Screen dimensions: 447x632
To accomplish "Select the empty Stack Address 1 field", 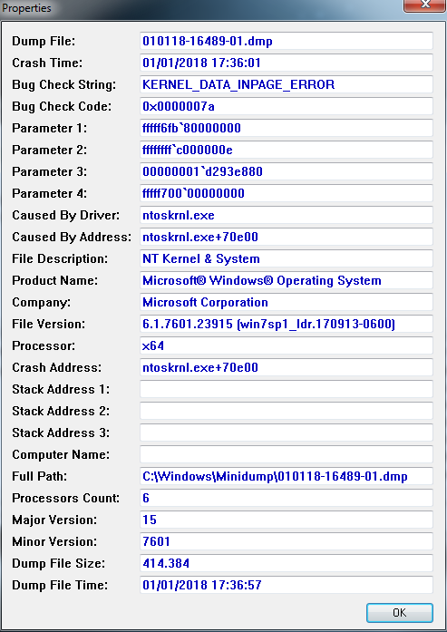I will point(287,389).
